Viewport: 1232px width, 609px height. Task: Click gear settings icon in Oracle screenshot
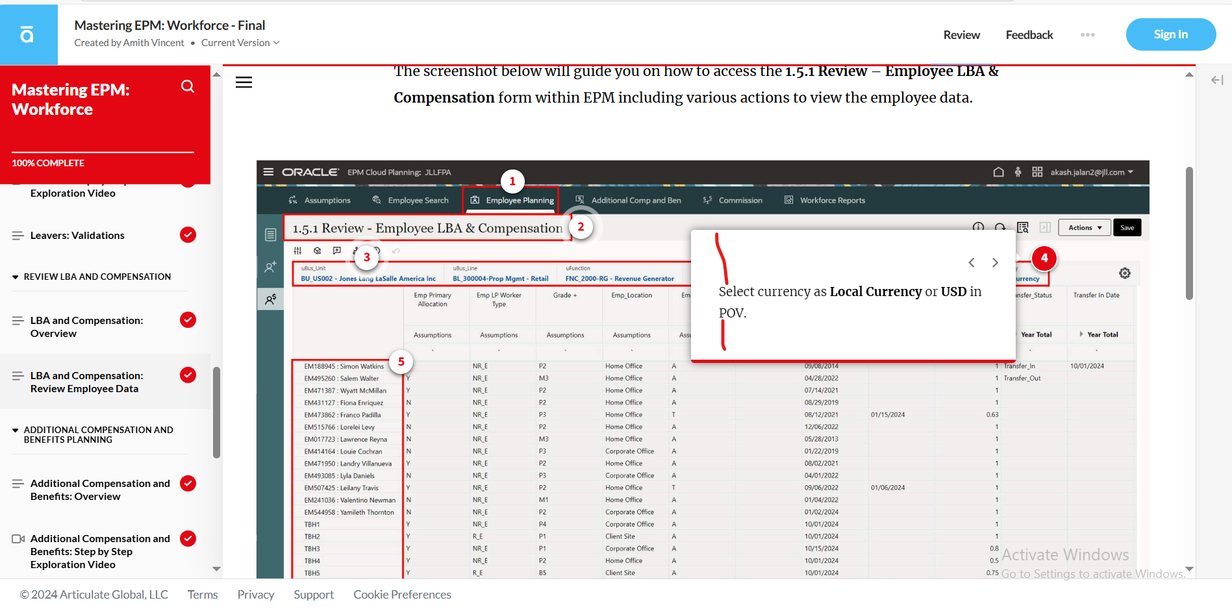pyautogui.click(x=1125, y=273)
